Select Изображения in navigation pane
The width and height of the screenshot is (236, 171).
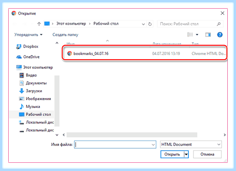pyautogui.click(x=39, y=99)
